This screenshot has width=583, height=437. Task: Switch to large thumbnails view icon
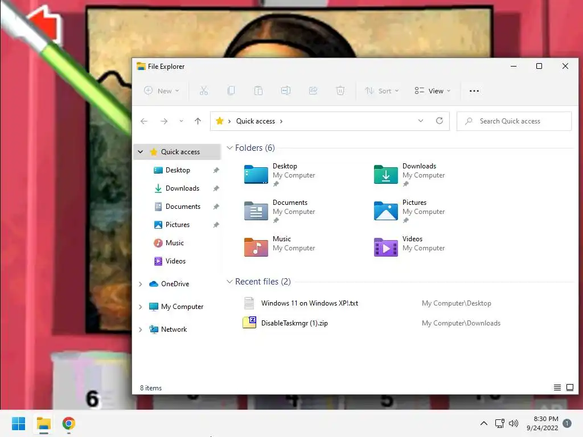[569, 387]
